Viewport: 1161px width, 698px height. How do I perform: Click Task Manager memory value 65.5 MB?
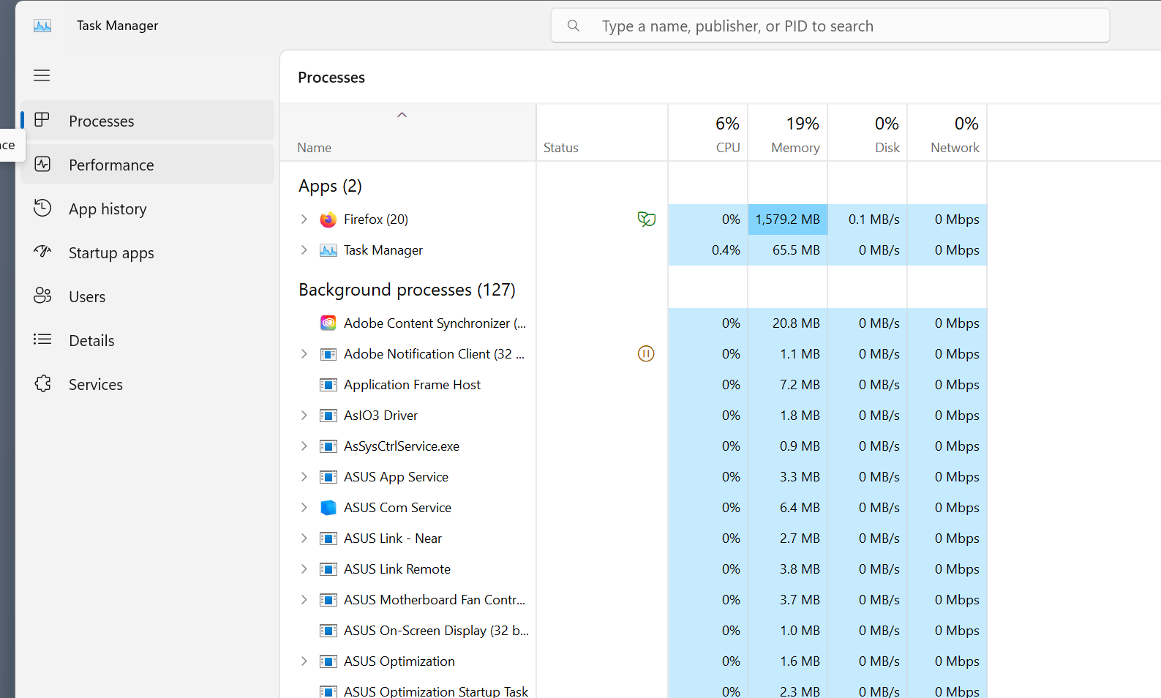[796, 250]
